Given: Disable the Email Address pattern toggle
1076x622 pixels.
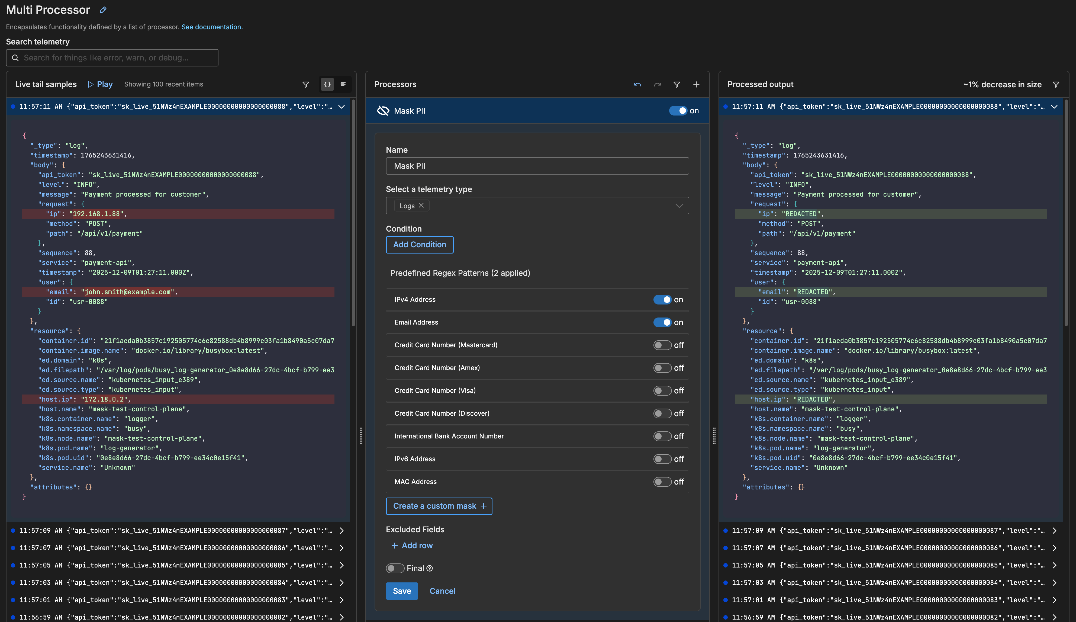Looking at the screenshot, I should 662,323.
